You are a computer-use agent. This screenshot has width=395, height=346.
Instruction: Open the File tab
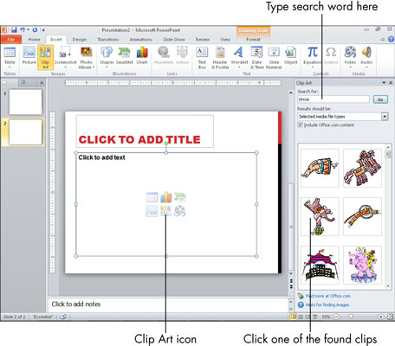click(11, 39)
